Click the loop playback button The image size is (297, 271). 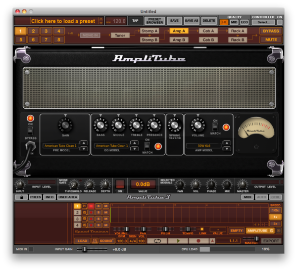pos(157,241)
